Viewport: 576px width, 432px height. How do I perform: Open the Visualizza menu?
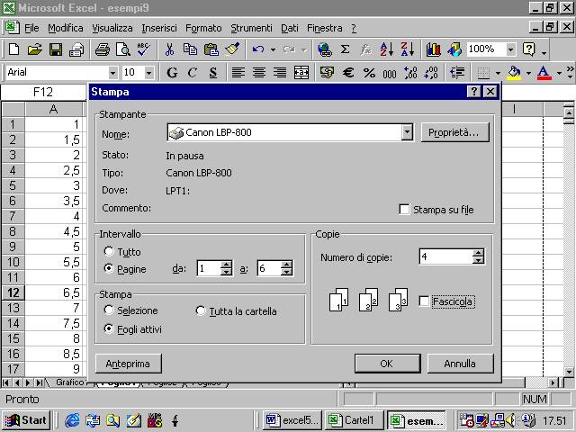pos(112,28)
